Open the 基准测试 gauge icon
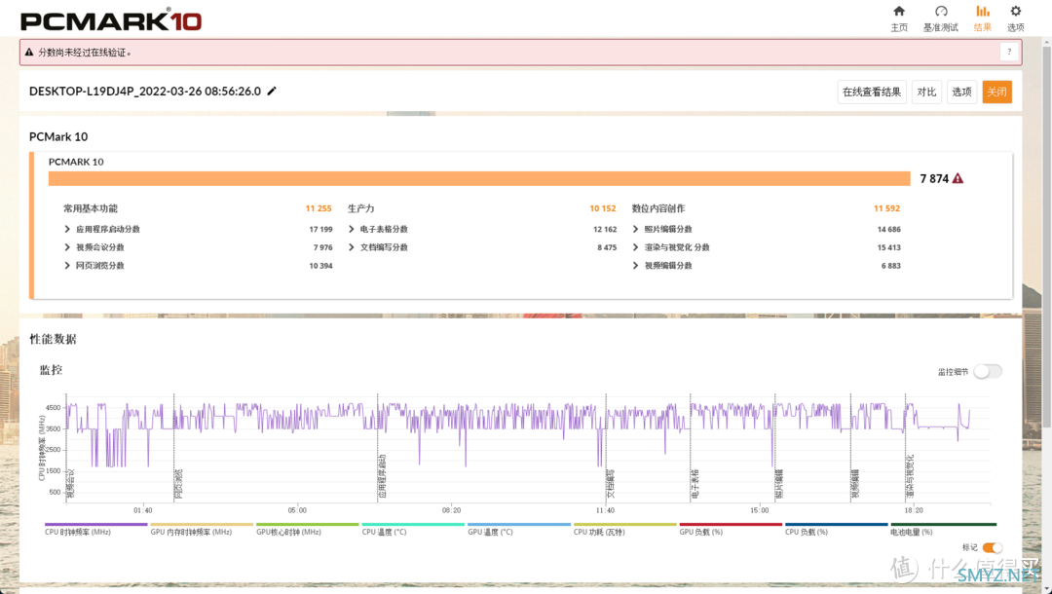The image size is (1052, 594). pos(941,12)
